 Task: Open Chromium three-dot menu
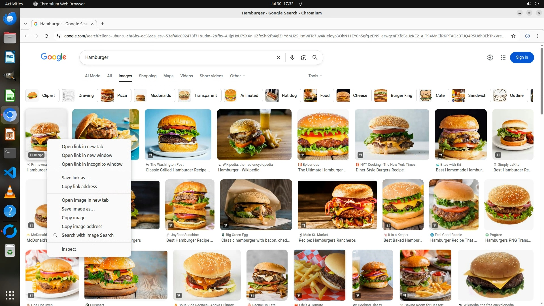coord(537,36)
